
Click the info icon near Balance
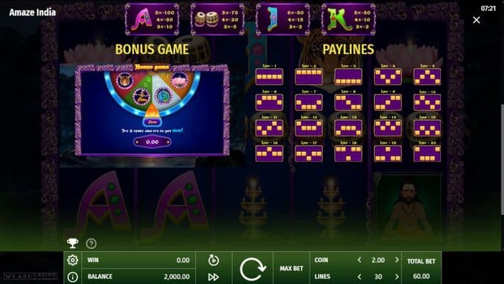pos(72,277)
